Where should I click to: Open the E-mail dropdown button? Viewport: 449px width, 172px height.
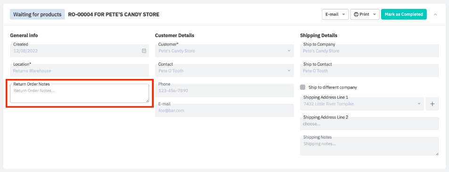click(x=335, y=14)
